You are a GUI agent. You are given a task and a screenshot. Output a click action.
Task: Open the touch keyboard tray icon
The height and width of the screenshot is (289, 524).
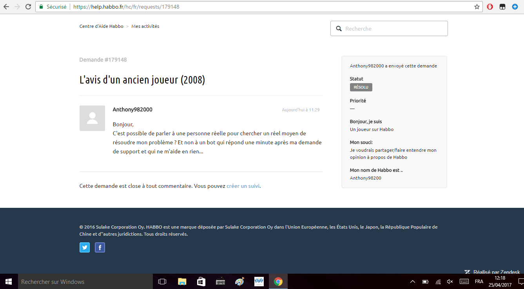(464, 282)
